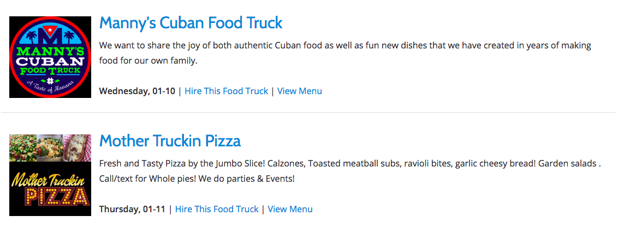Click the authentic Cuban food description text
The image size is (618, 228).
345,53
